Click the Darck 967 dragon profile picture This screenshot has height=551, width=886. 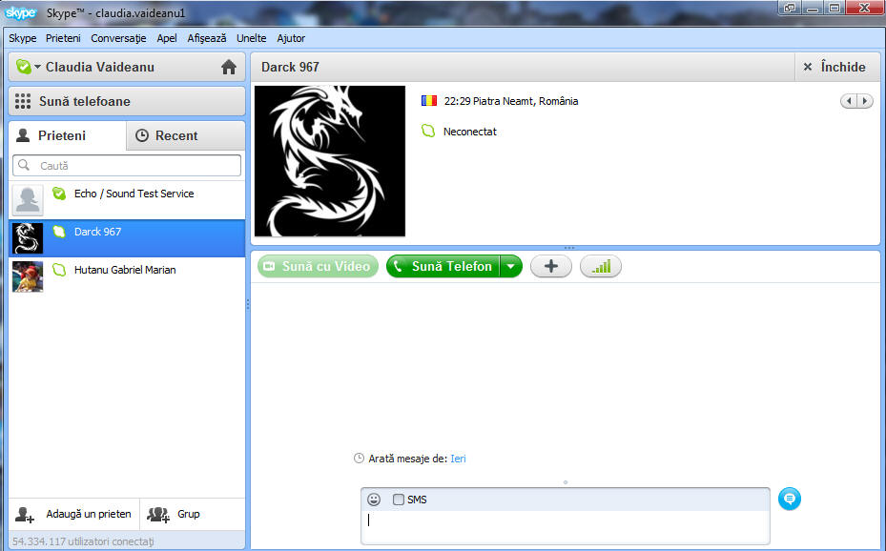[x=330, y=161]
